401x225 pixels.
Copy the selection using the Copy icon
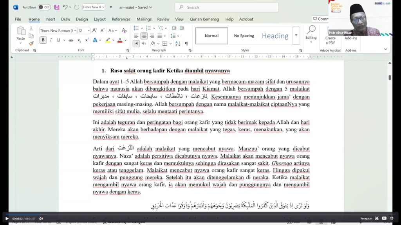click(31, 36)
